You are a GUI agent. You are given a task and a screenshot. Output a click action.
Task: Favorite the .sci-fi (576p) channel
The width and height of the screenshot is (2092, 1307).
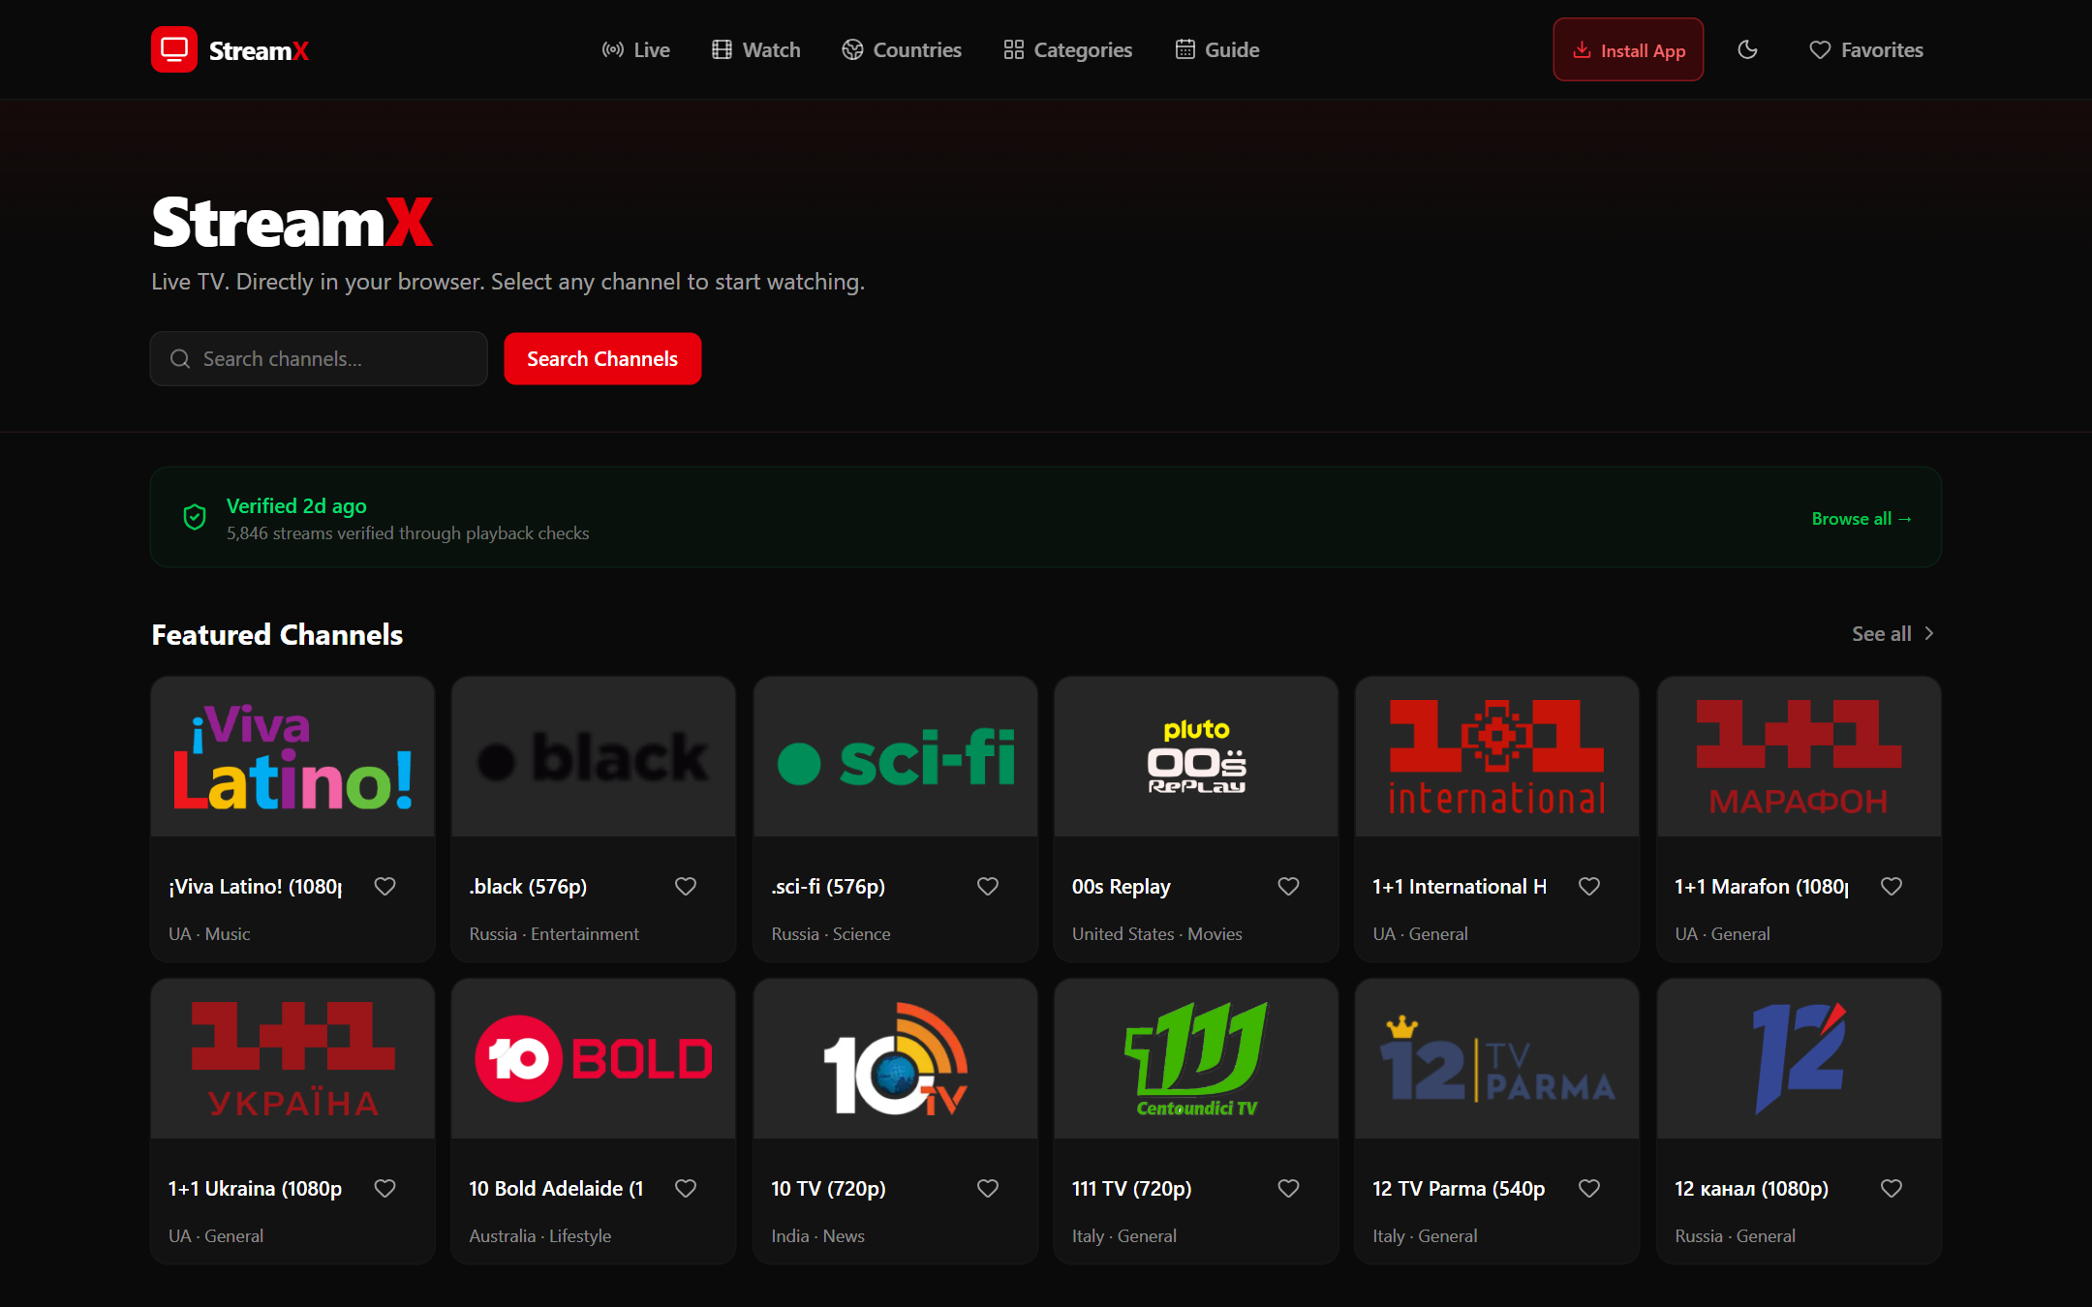(x=988, y=886)
